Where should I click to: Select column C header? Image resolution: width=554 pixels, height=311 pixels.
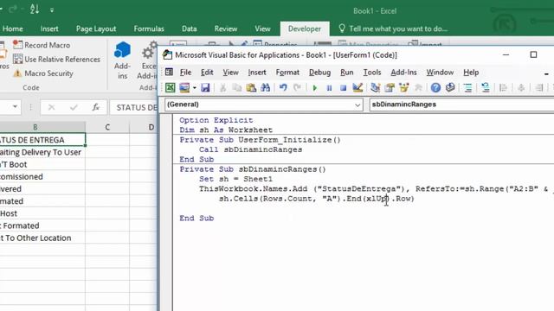pos(107,127)
